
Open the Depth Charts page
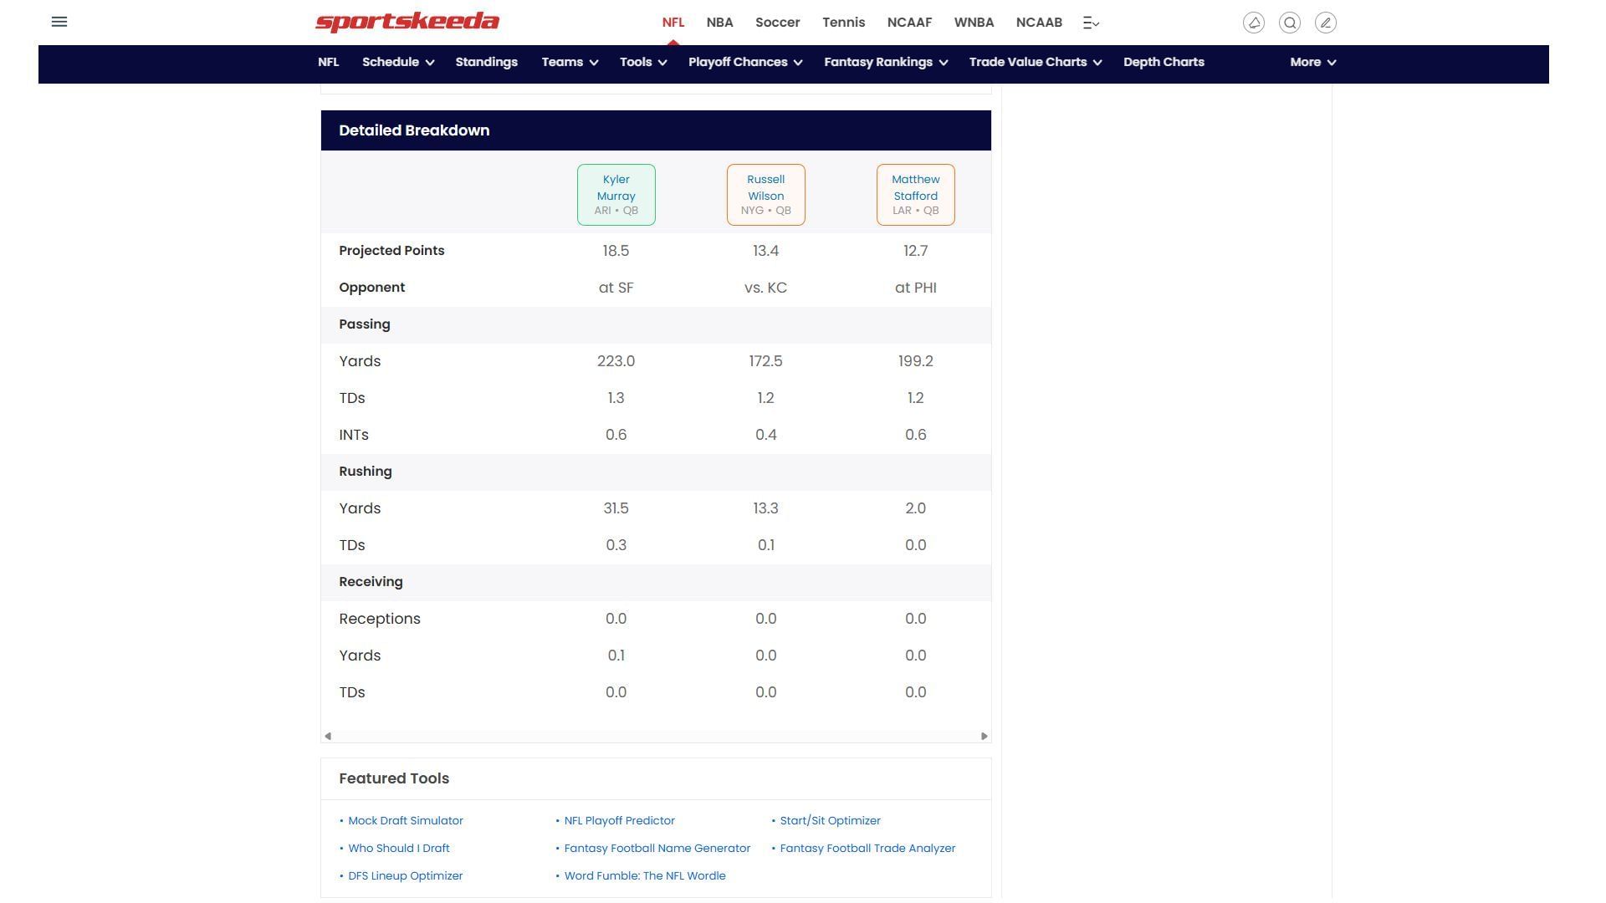(x=1164, y=62)
